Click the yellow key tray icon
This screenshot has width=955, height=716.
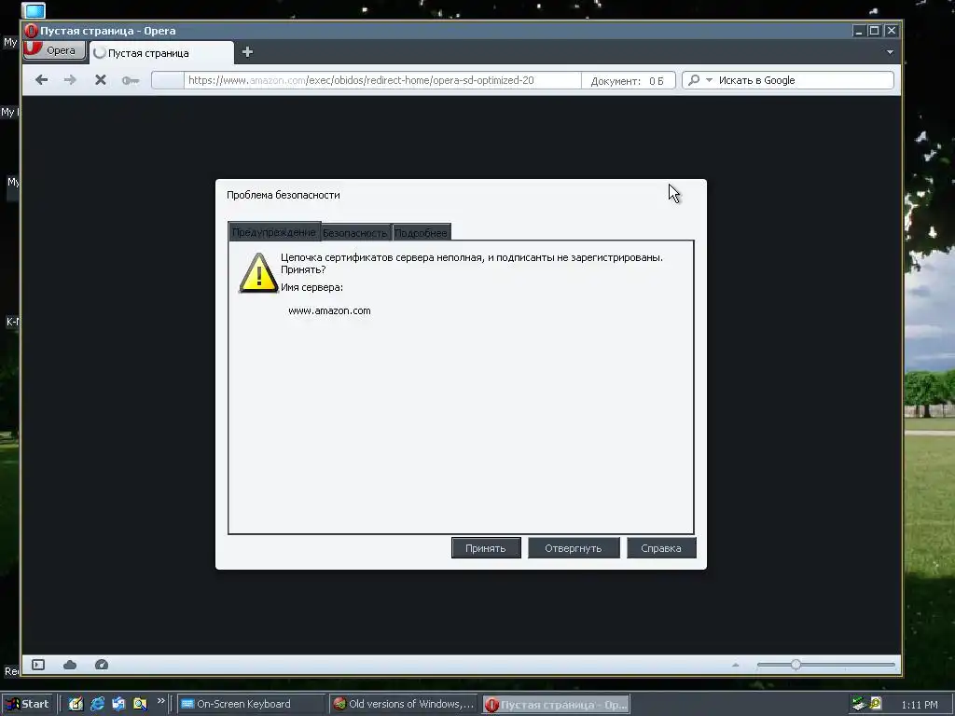(876, 704)
